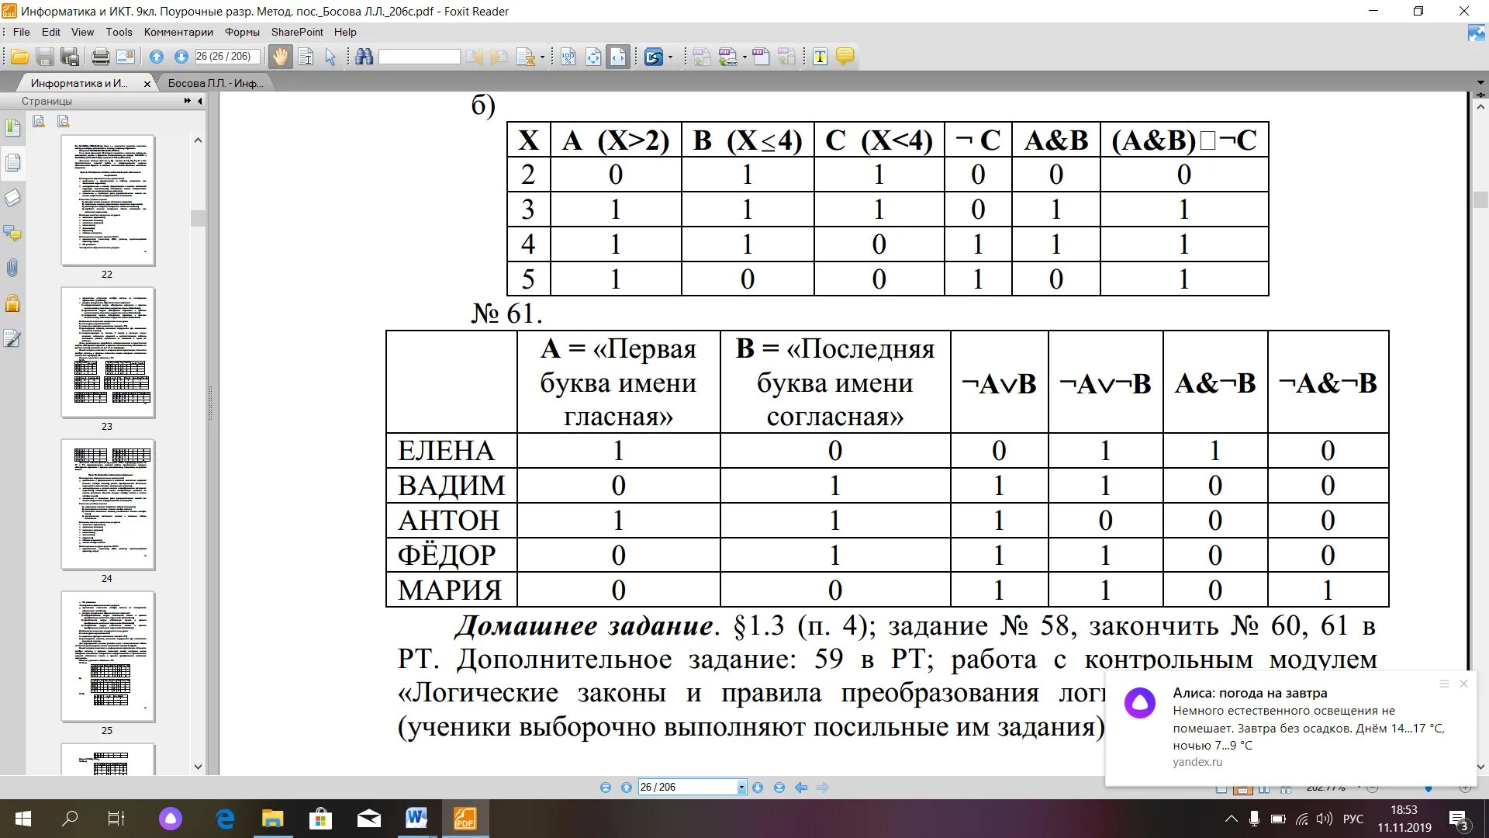
Task: Open the Edit menu
Action: point(51,32)
